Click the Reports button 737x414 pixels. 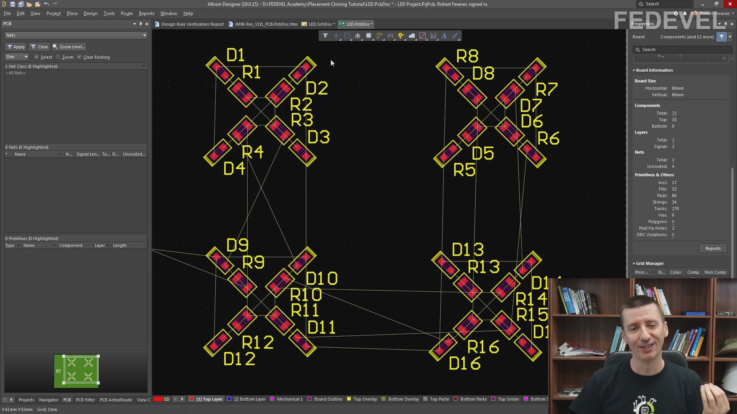[713, 248]
